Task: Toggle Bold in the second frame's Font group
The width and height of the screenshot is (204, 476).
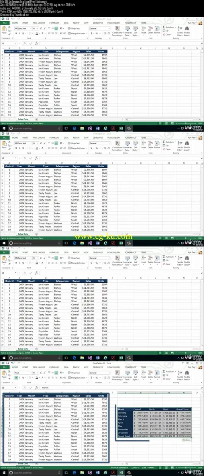Action: (x=16, y=148)
